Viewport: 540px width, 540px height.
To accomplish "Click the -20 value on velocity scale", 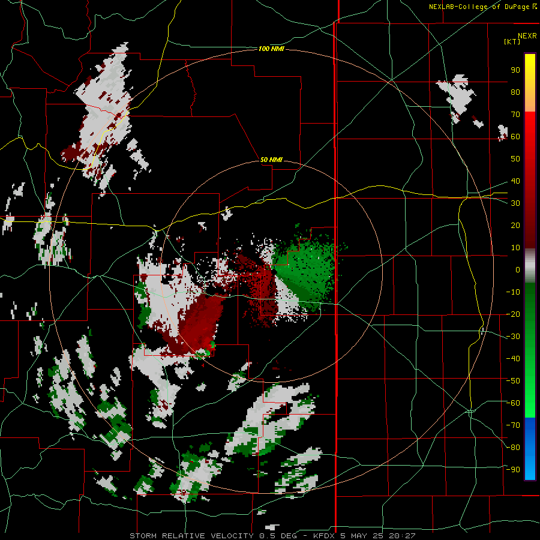I will (x=513, y=314).
